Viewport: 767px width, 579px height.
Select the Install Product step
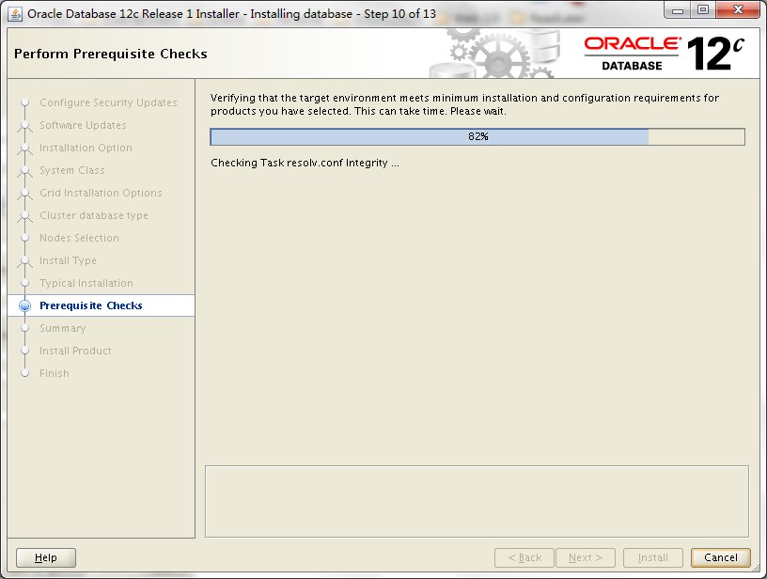pos(75,351)
